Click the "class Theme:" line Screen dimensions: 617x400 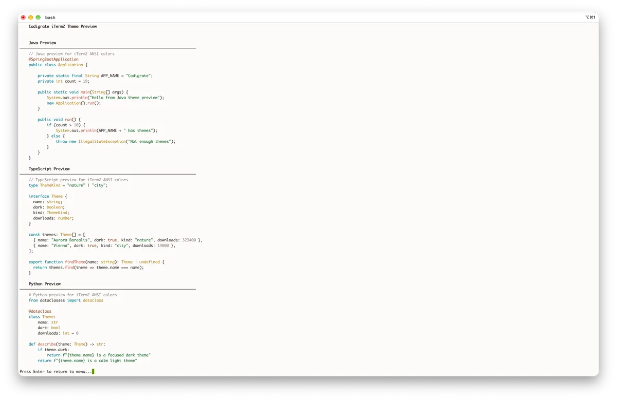coord(42,317)
